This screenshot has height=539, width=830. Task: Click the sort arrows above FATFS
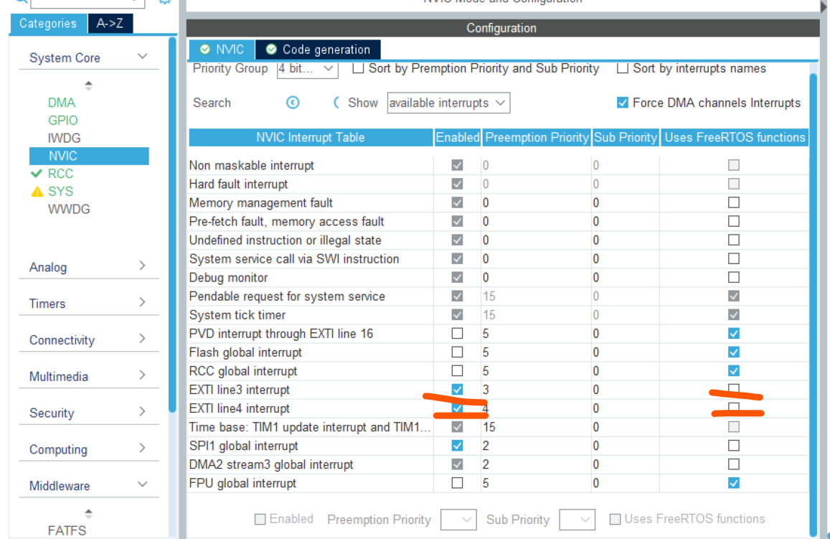click(x=89, y=513)
